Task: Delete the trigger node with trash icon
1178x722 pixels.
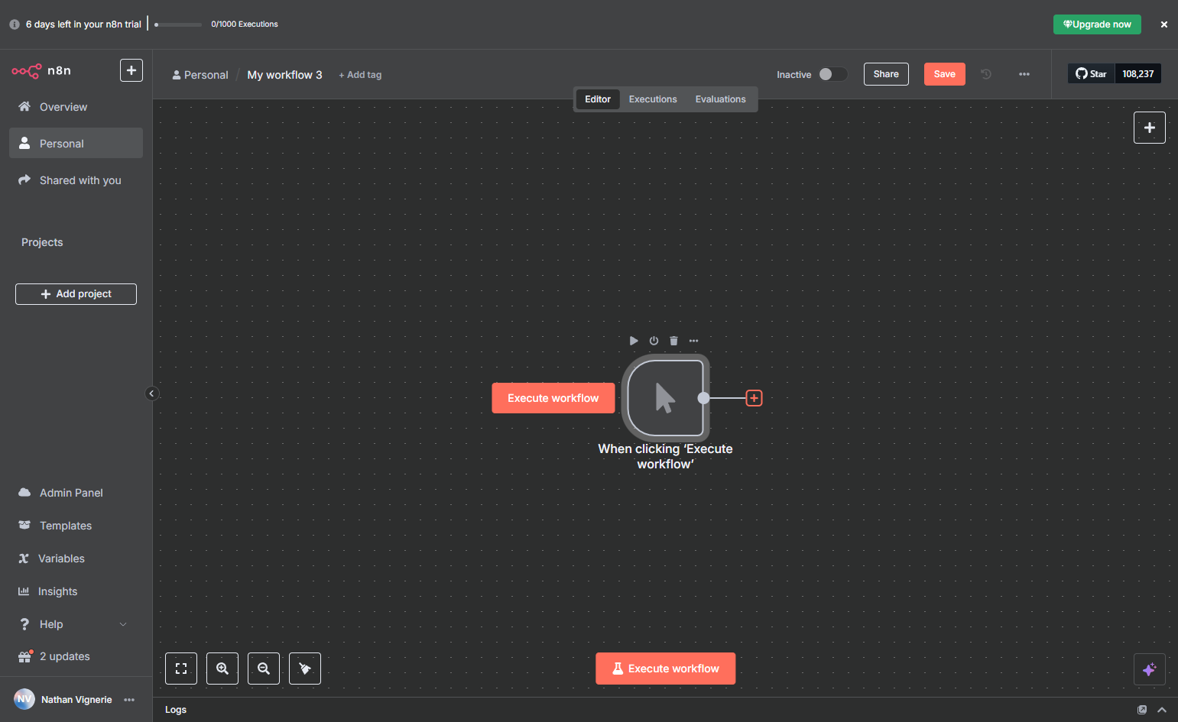Action: coord(673,341)
